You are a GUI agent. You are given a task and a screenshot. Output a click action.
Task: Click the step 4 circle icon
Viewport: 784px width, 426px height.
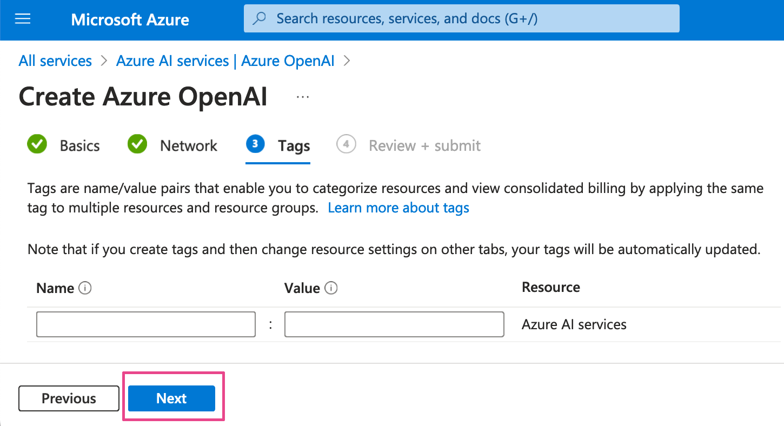346,145
